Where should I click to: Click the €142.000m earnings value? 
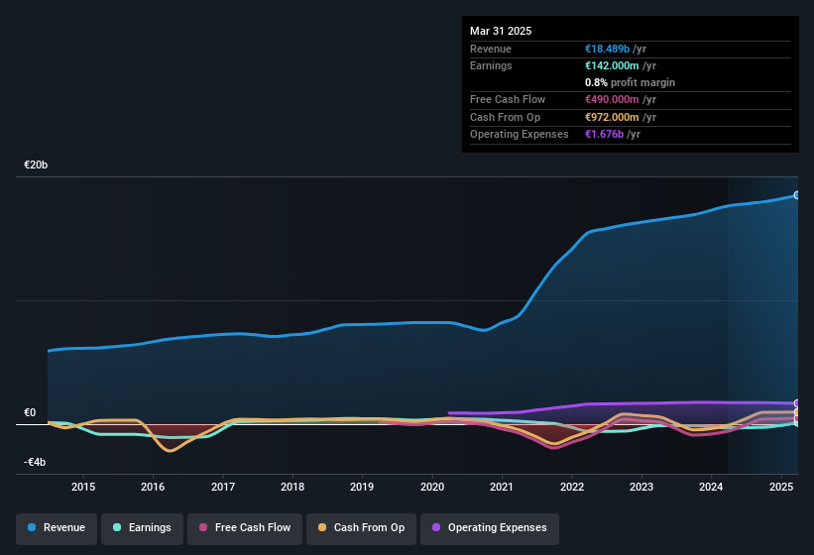coord(612,65)
